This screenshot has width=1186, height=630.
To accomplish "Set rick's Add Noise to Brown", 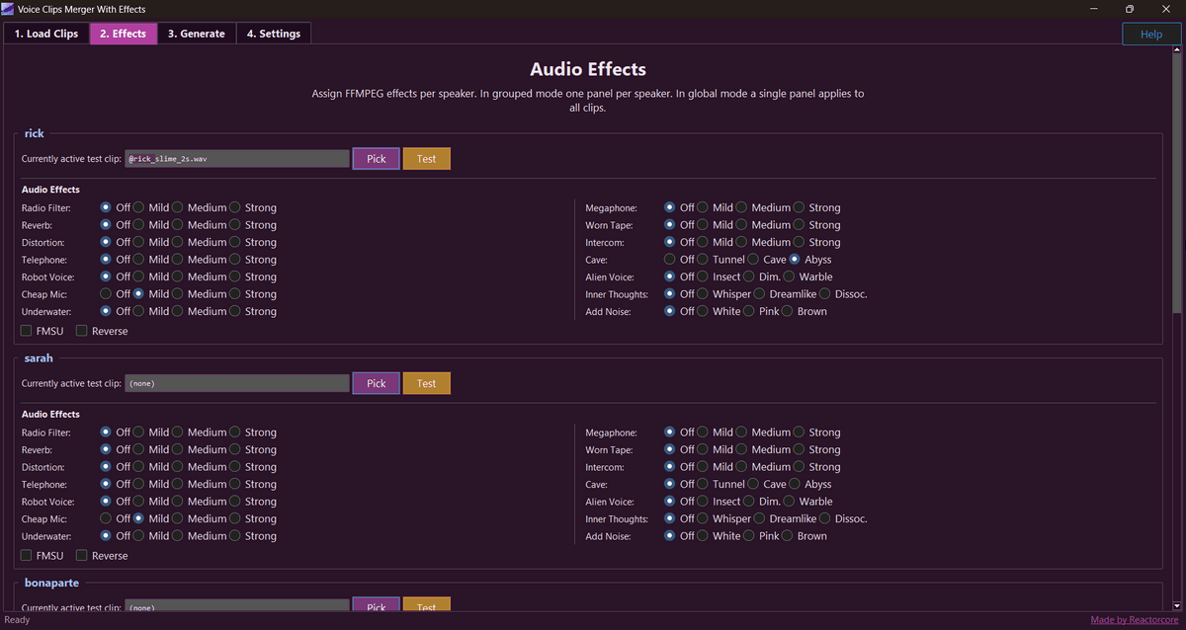I will [787, 311].
